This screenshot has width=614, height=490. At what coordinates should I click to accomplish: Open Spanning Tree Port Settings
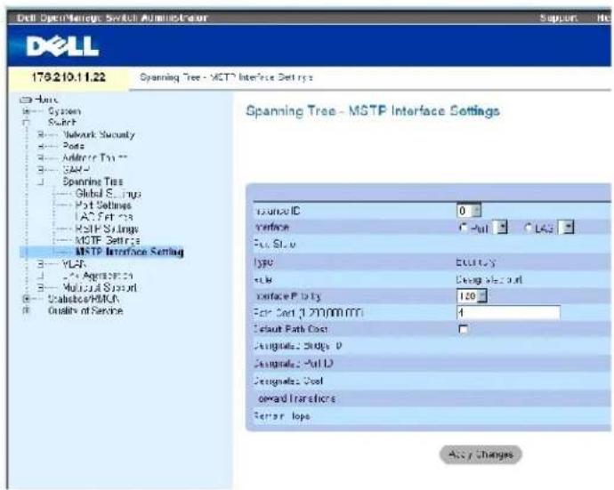103,205
